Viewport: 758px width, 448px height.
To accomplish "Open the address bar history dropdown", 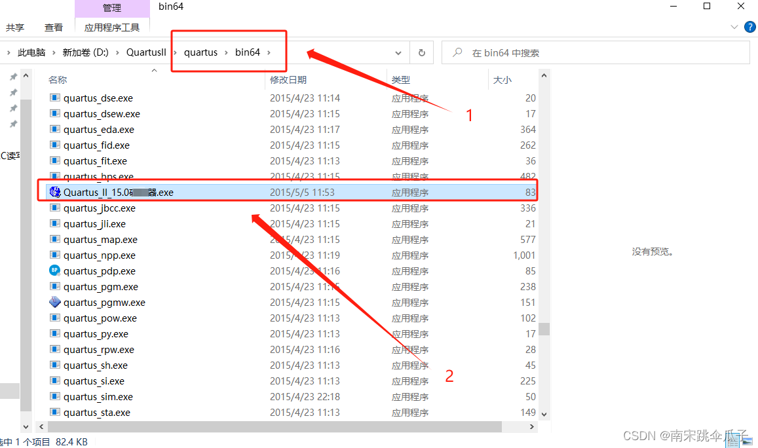I will [x=398, y=52].
